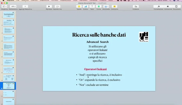Select slide 7 thumbnail in navigator

[9, 62]
